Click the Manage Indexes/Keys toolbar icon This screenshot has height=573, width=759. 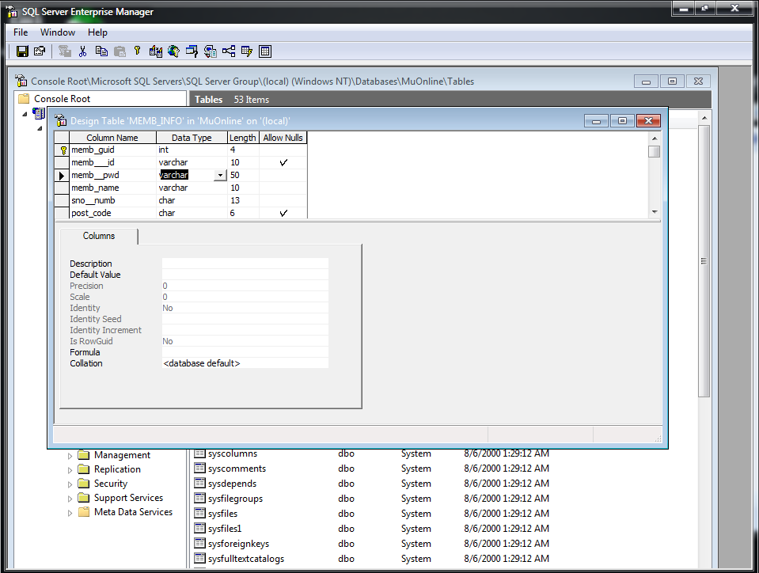click(247, 51)
